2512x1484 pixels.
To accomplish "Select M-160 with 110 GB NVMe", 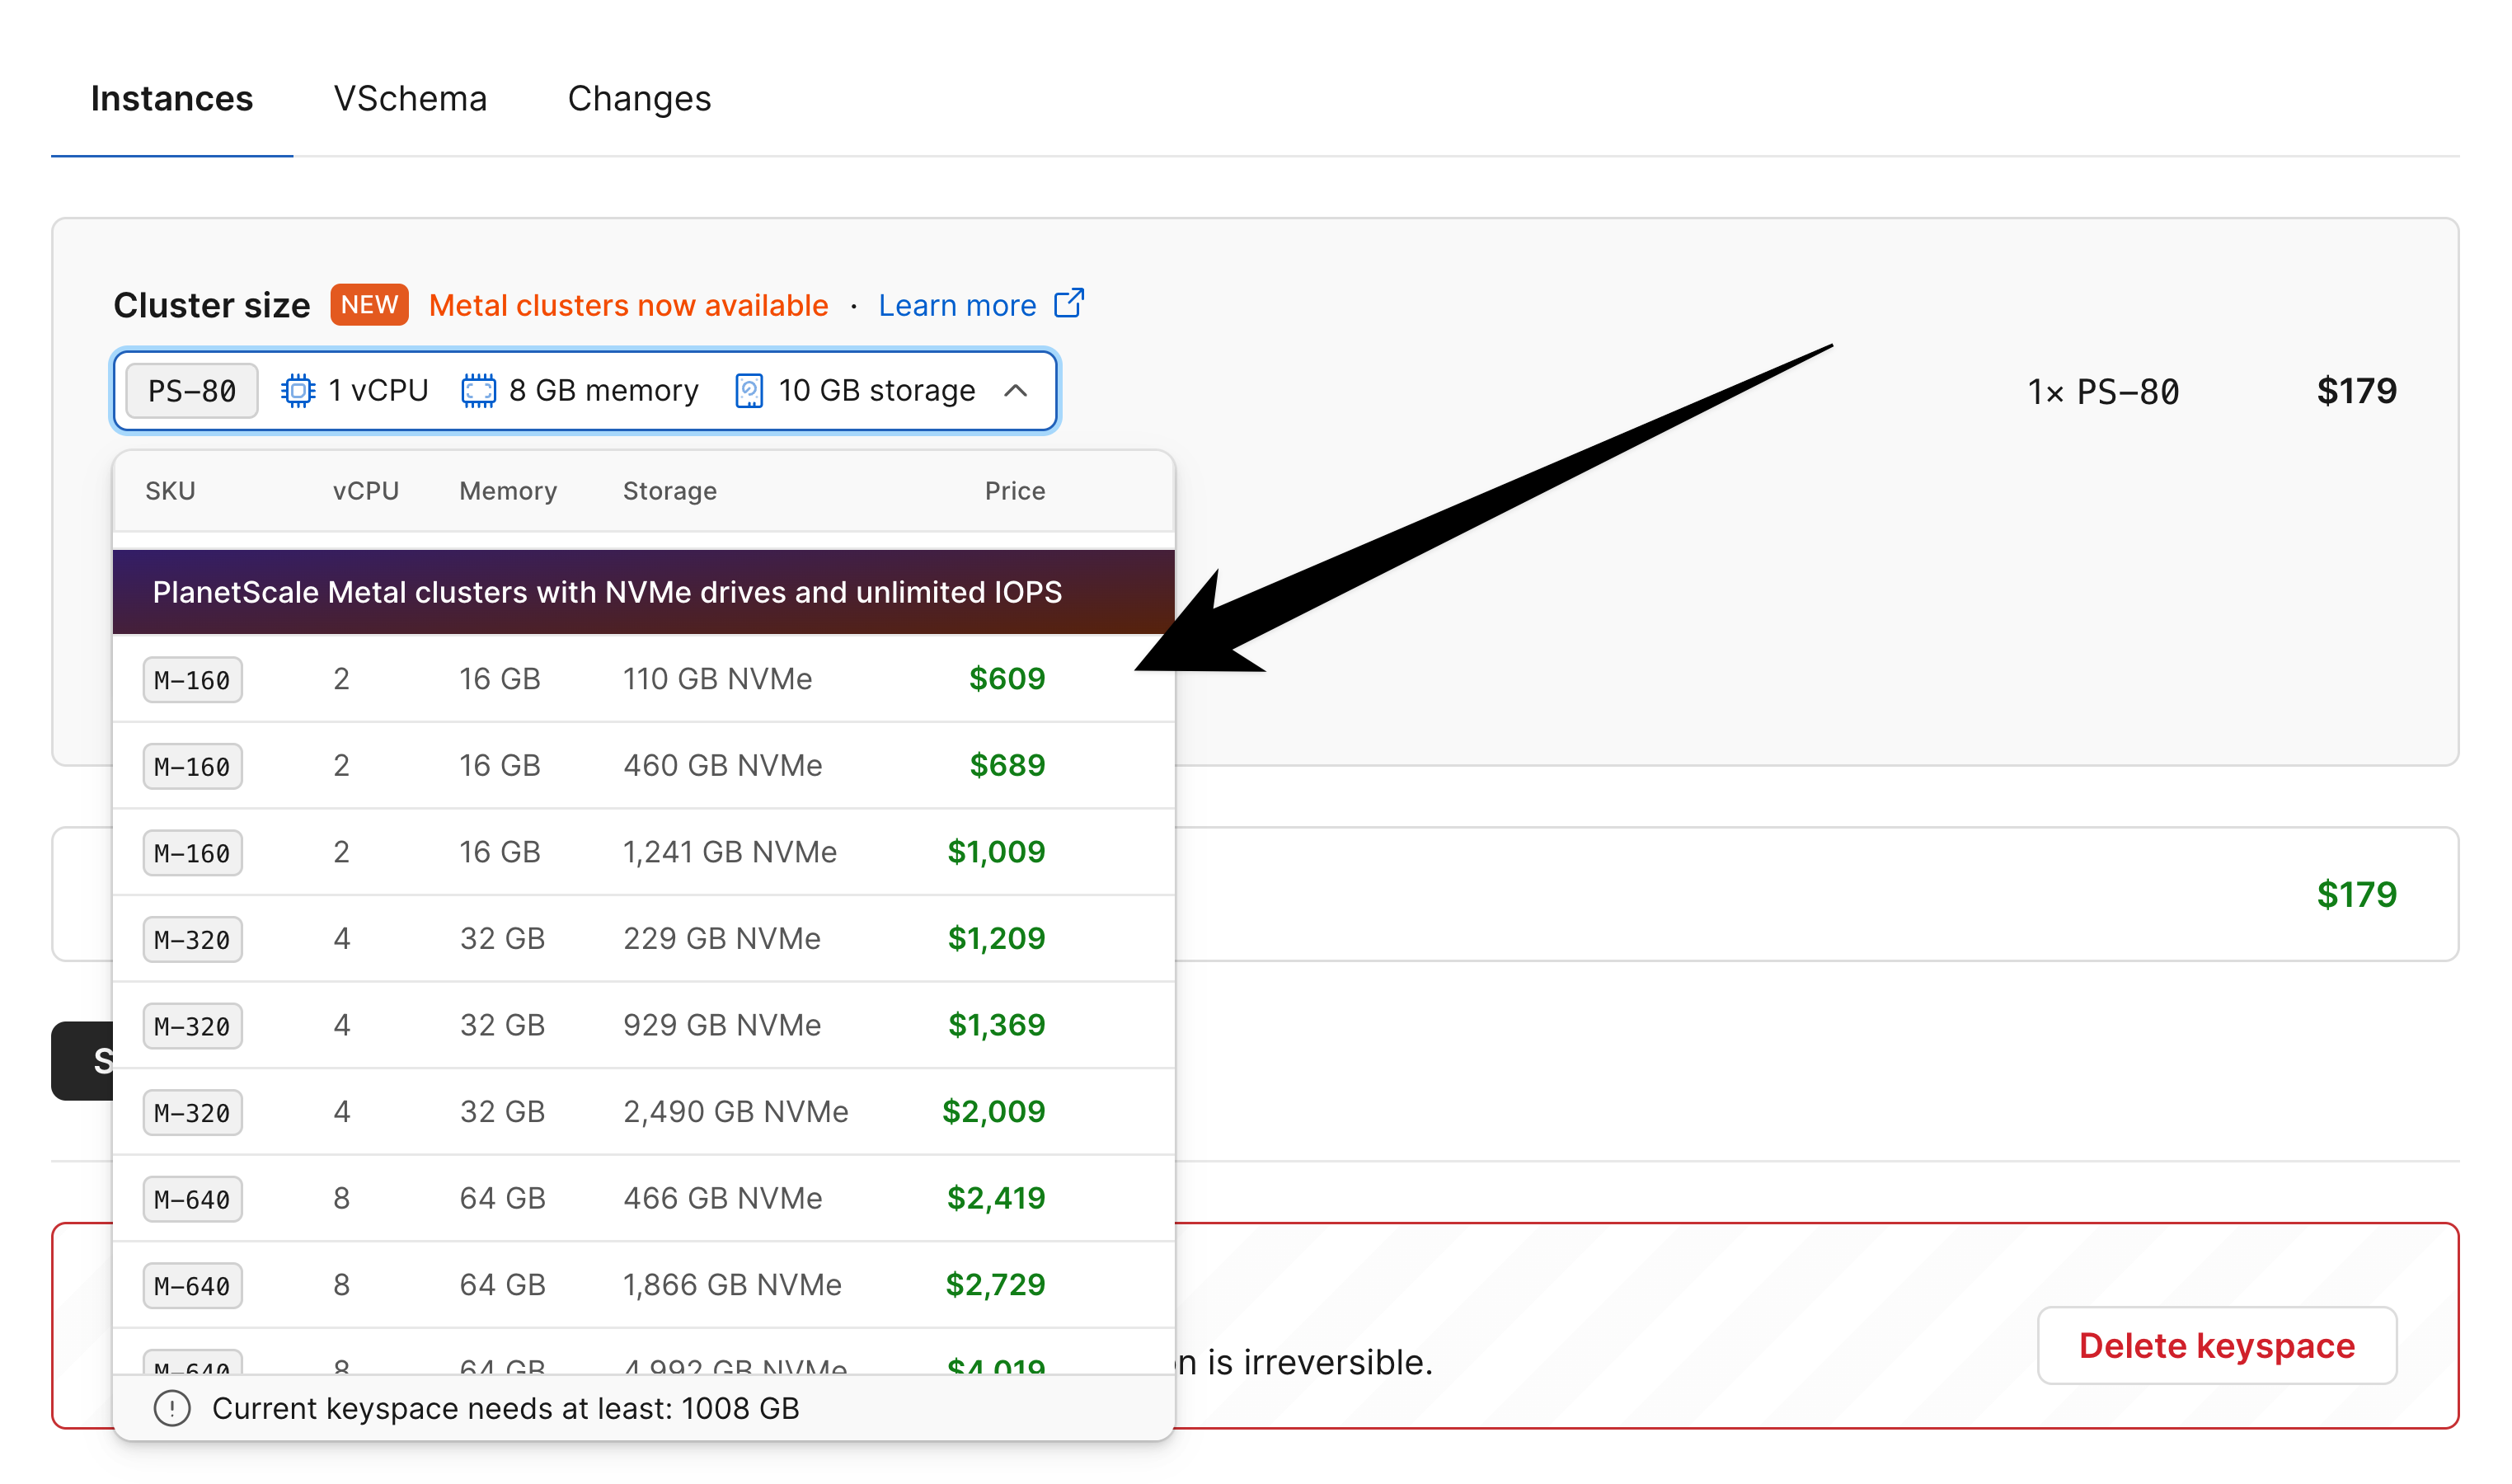I will point(643,679).
